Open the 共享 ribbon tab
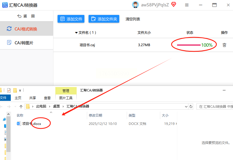 33,98
